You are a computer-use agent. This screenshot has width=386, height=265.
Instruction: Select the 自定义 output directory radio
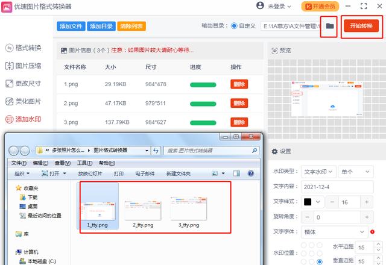[x=234, y=26]
